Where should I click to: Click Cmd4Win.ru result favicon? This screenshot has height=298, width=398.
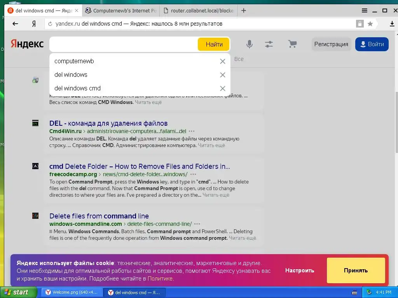tap(35, 123)
